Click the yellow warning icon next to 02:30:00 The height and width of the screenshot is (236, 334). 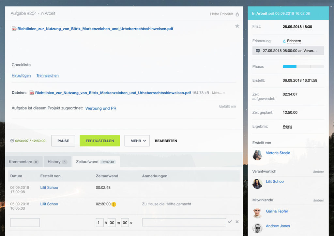[114, 204]
